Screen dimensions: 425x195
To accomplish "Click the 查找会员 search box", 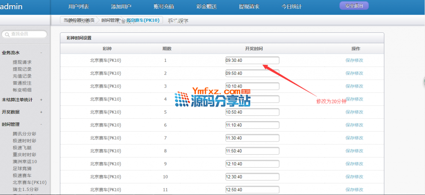I will [27, 34].
